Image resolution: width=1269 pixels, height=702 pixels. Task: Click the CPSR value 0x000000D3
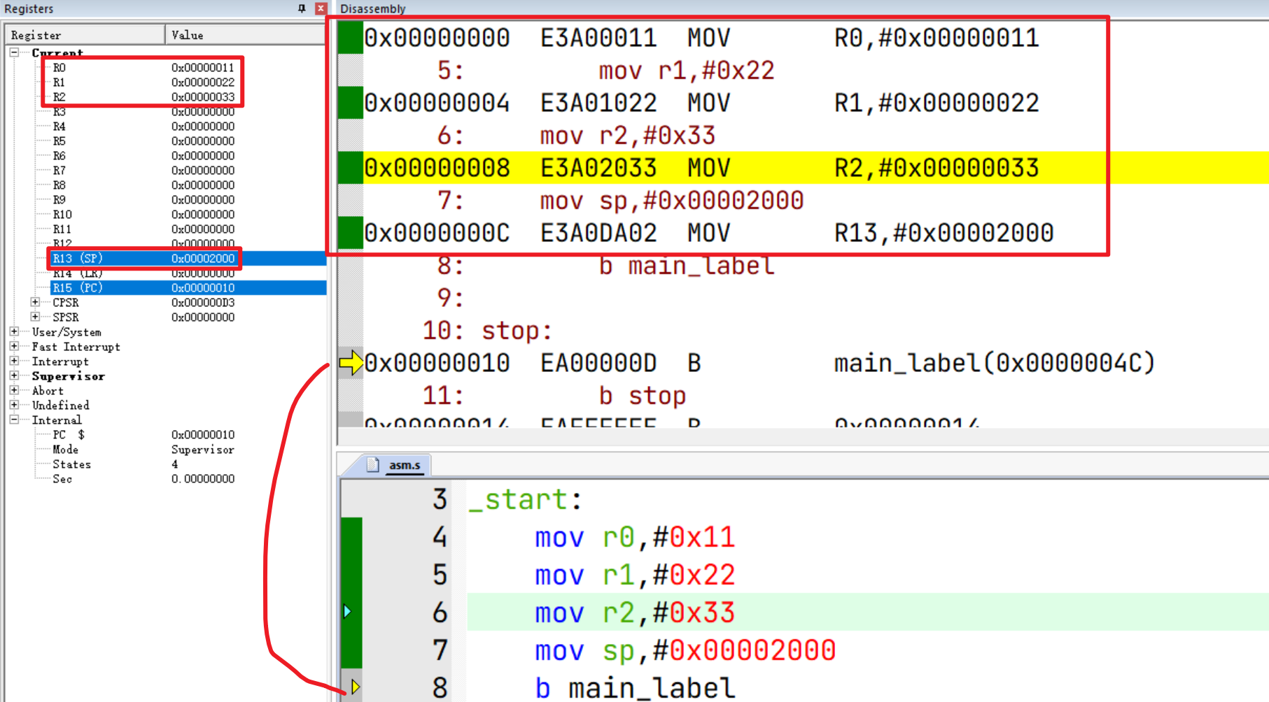(203, 302)
